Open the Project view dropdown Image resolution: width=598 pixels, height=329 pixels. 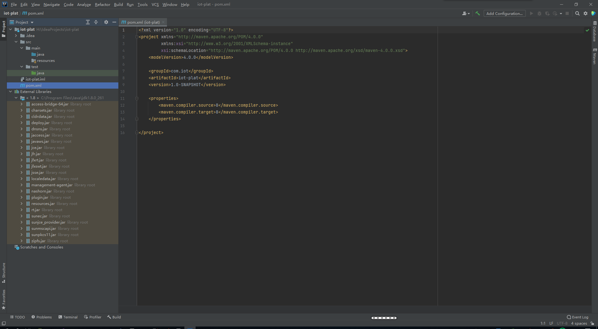[21, 22]
